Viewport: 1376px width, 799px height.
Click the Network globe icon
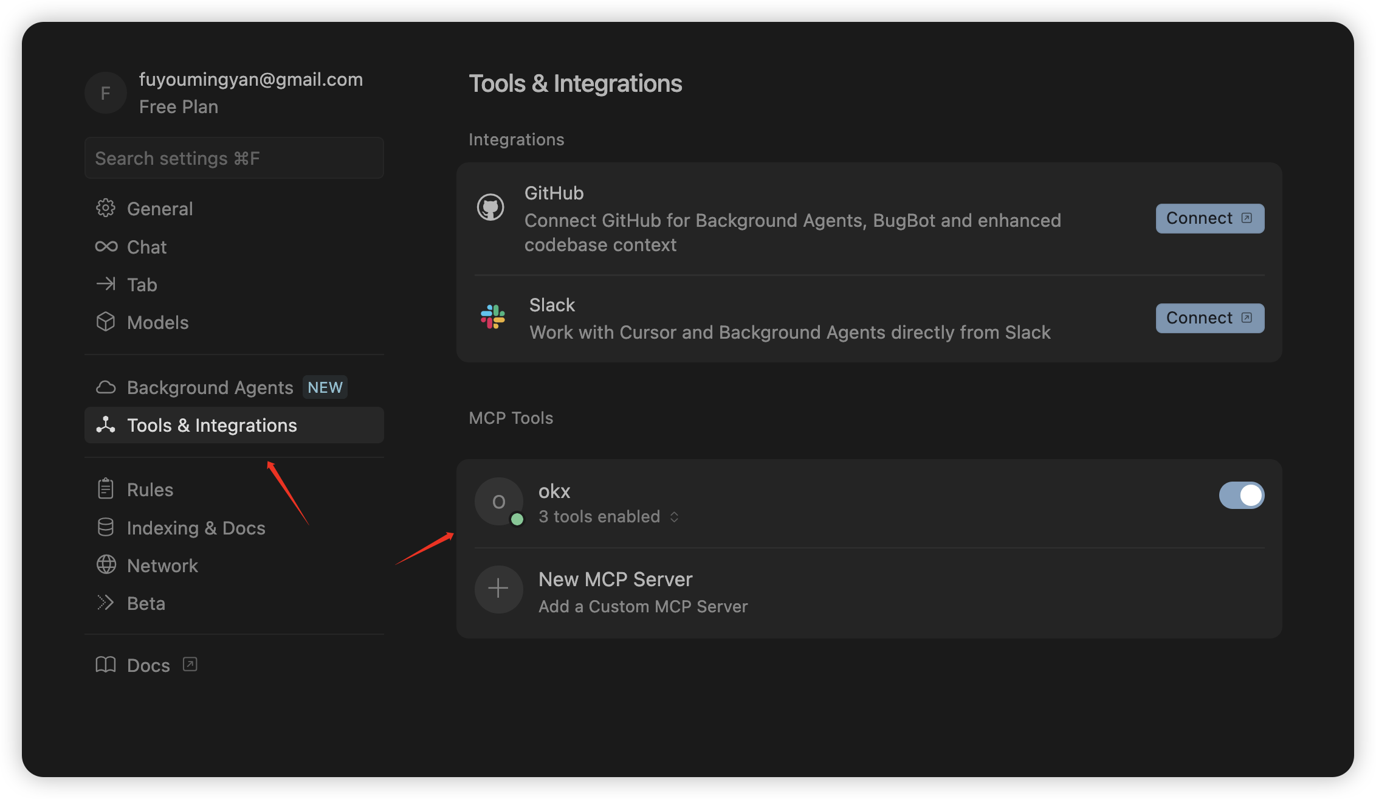[x=106, y=565]
